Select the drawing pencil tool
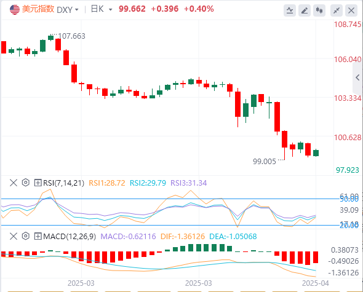 305,10
